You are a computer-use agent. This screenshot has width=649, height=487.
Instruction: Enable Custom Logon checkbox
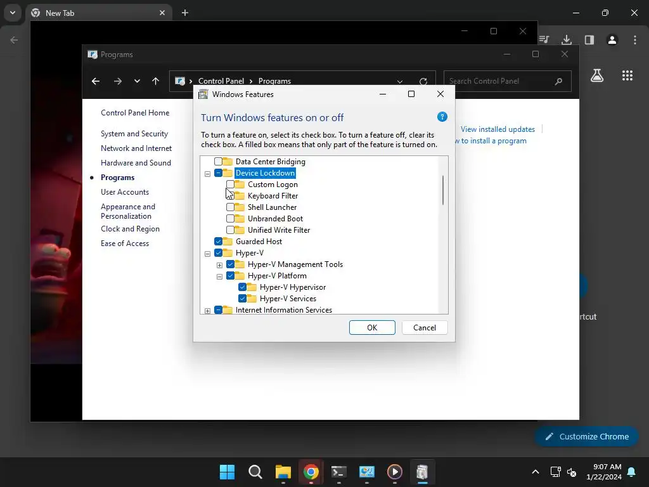click(230, 185)
